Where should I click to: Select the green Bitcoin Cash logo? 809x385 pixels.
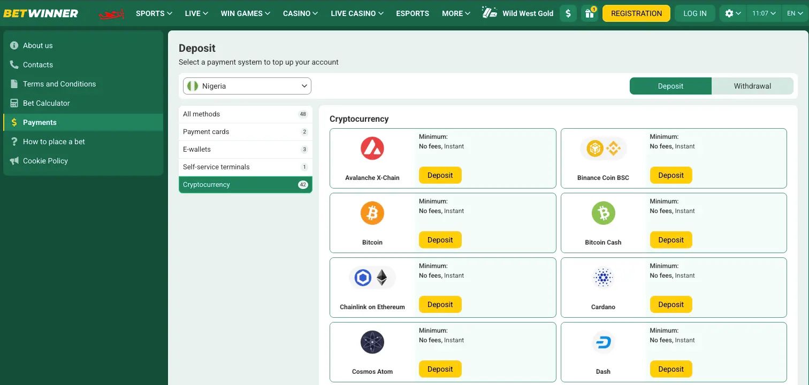pyautogui.click(x=604, y=213)
